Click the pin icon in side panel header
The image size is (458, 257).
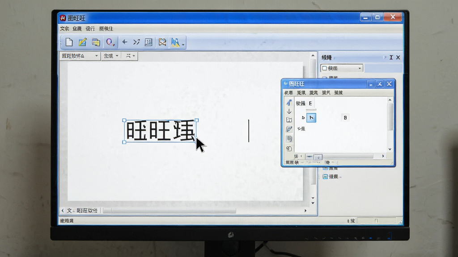point(391,58)
